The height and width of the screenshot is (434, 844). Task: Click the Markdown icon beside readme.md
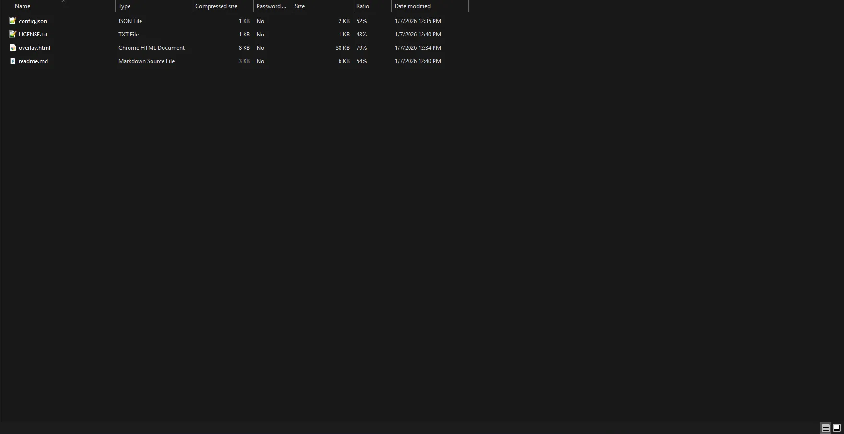(x=12, y=61)
